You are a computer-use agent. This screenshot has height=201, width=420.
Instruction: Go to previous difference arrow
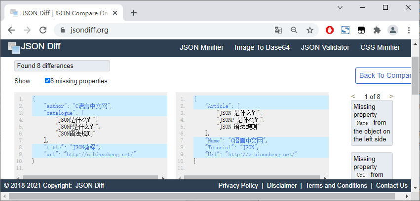353,96
